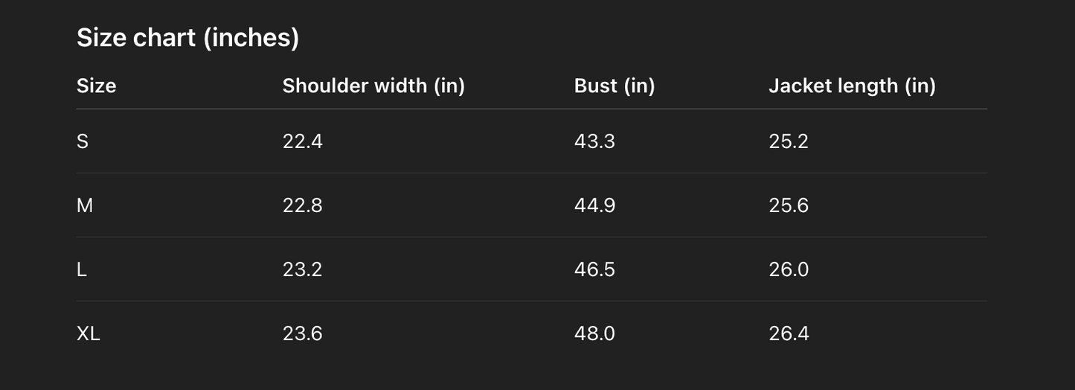Screen dimensions: 1075x390
Task: Select the 22.8 shoulder width cell
Action: [302, 205]
